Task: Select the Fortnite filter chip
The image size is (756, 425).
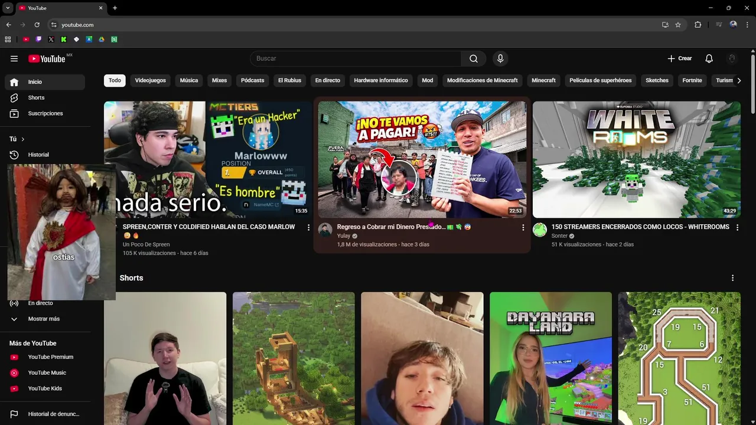Action: point(692,80)
